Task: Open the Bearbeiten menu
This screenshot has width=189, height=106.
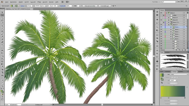Action: coord(13,2)
